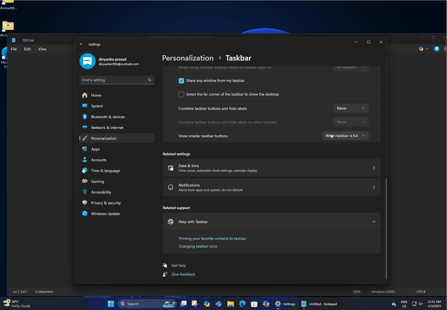This screenshot has width=447, height=310.
Task: Uncheck Share any window from my taskbar
Action: click(x=181, y=80)
